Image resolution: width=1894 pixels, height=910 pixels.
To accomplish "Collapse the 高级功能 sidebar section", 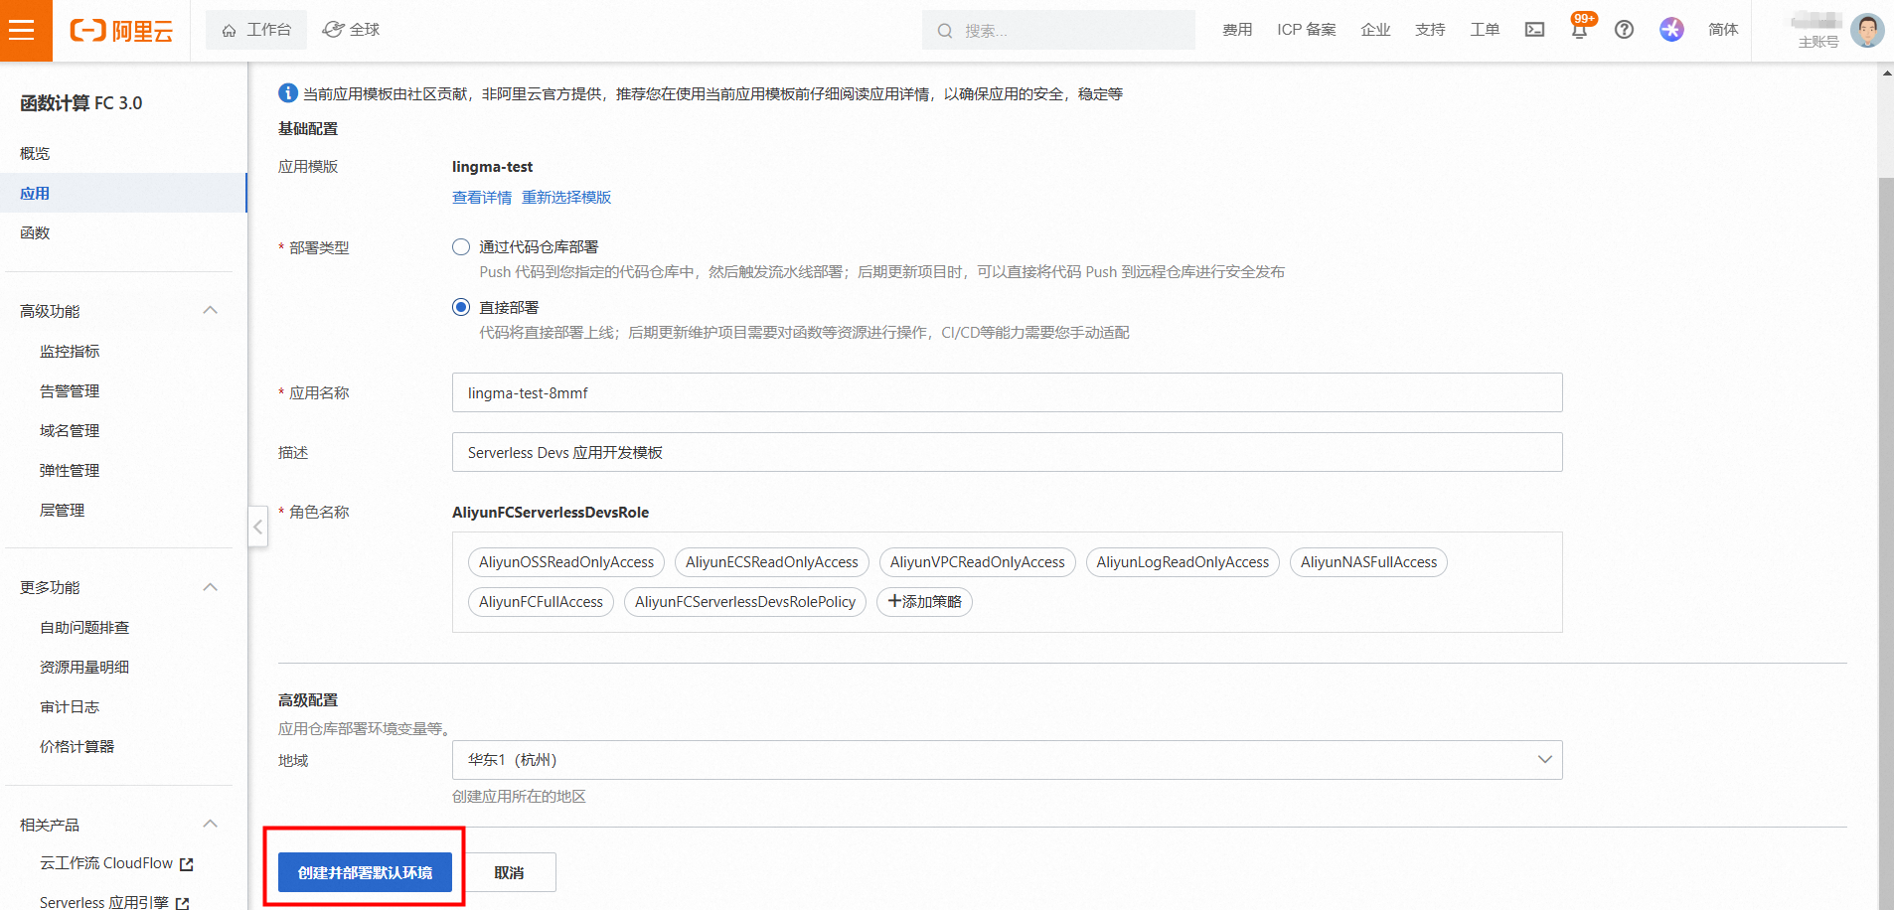I will 210,311.
